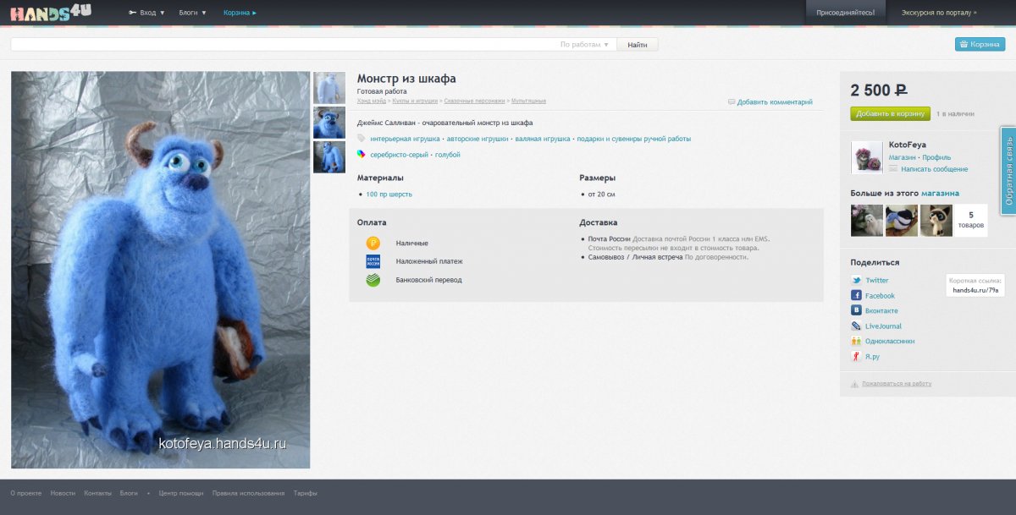This screenshot has height=515, width=1016.
Task: Open the white cat shop item thumbnail
Action: [x=867, y=221]
